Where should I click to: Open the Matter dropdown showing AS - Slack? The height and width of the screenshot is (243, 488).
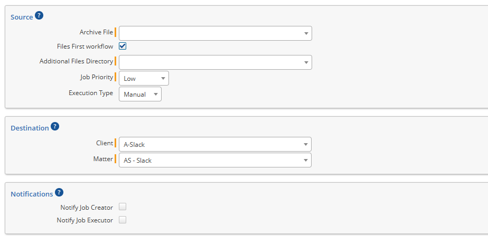coord(215,160)
